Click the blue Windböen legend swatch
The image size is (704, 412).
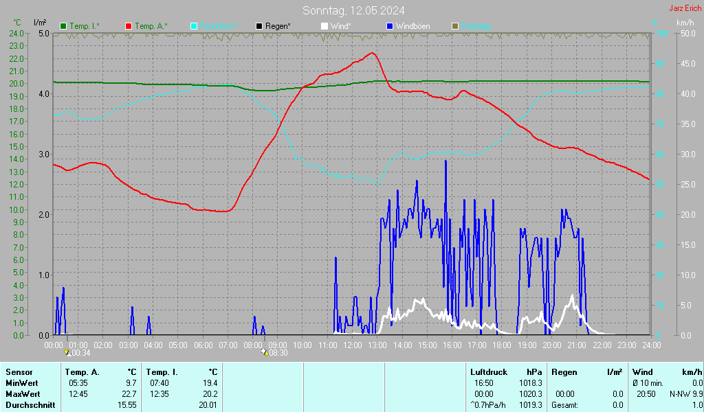tap(390, 26)
